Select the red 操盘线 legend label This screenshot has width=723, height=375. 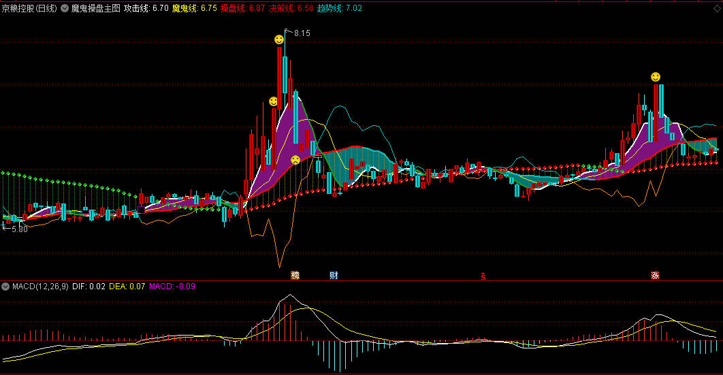243,9
